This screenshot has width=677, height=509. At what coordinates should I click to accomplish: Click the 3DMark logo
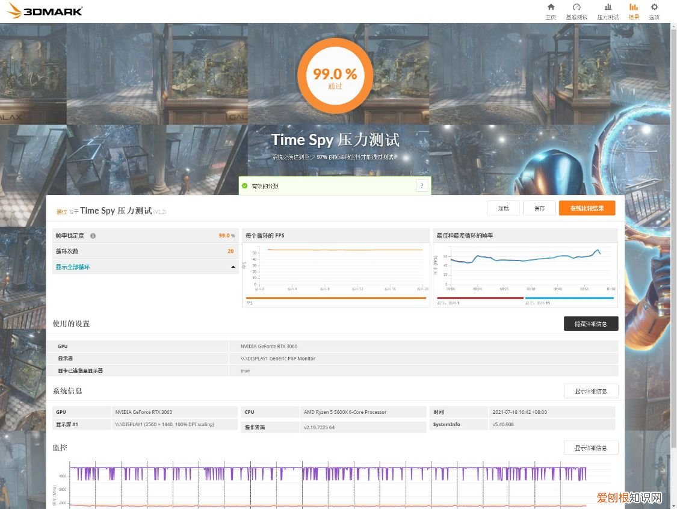coord(45,11)
